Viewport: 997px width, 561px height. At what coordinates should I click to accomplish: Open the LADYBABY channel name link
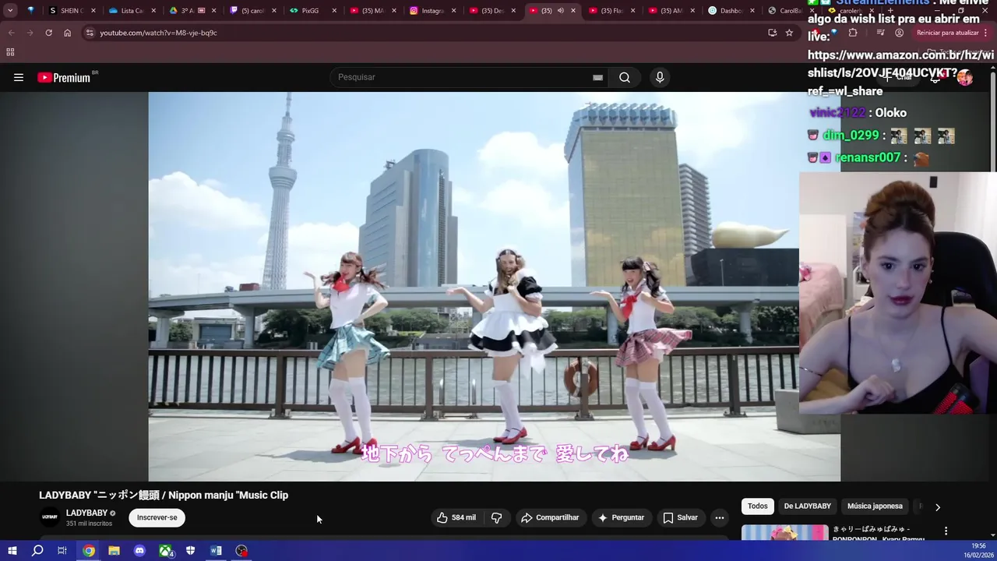point(86,513)
